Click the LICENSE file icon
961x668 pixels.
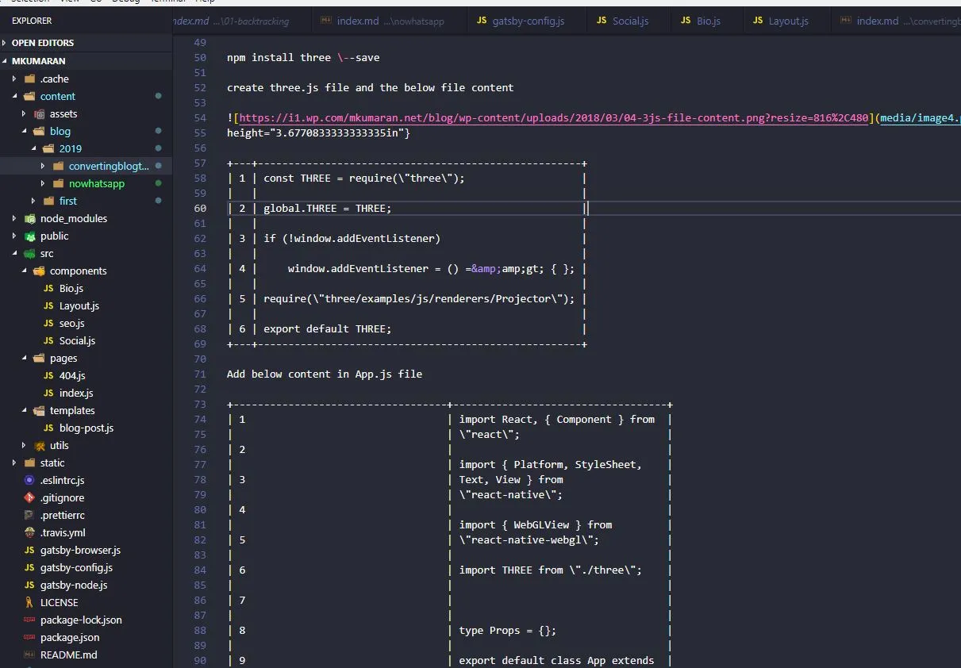(30, 602)
